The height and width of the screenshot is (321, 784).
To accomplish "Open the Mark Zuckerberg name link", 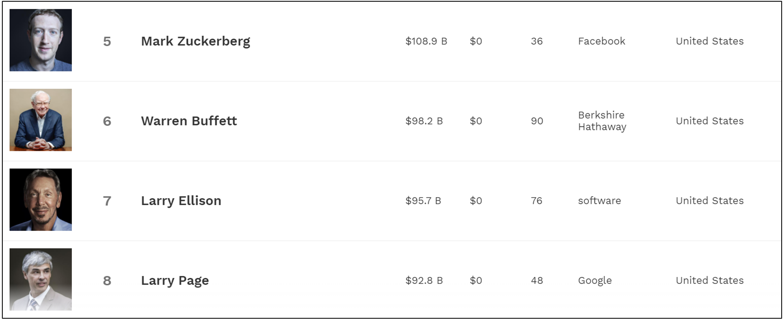I will (195, 42).
